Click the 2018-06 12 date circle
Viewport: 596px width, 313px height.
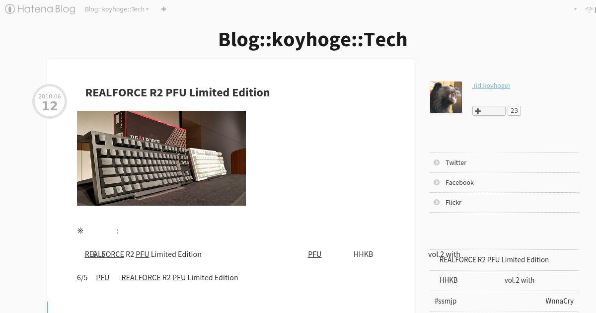[x=50, y=101]
